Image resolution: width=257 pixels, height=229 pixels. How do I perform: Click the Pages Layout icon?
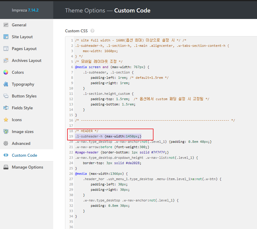6,49
